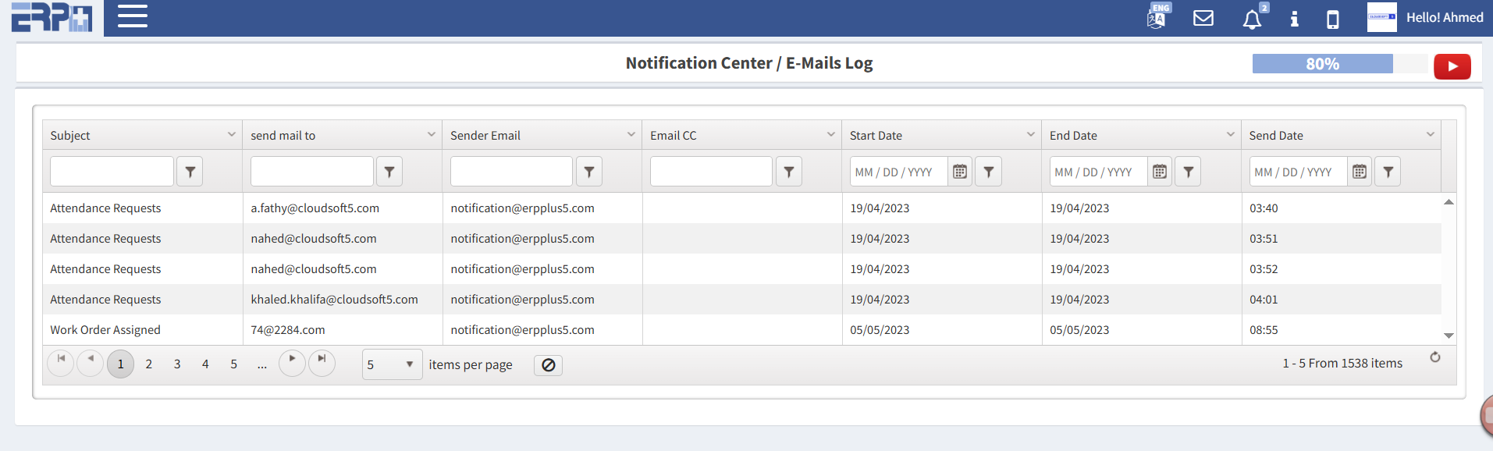1493x451 pixels.
Task: Play the YouTube tutorial video
Action: point(1452,66)
